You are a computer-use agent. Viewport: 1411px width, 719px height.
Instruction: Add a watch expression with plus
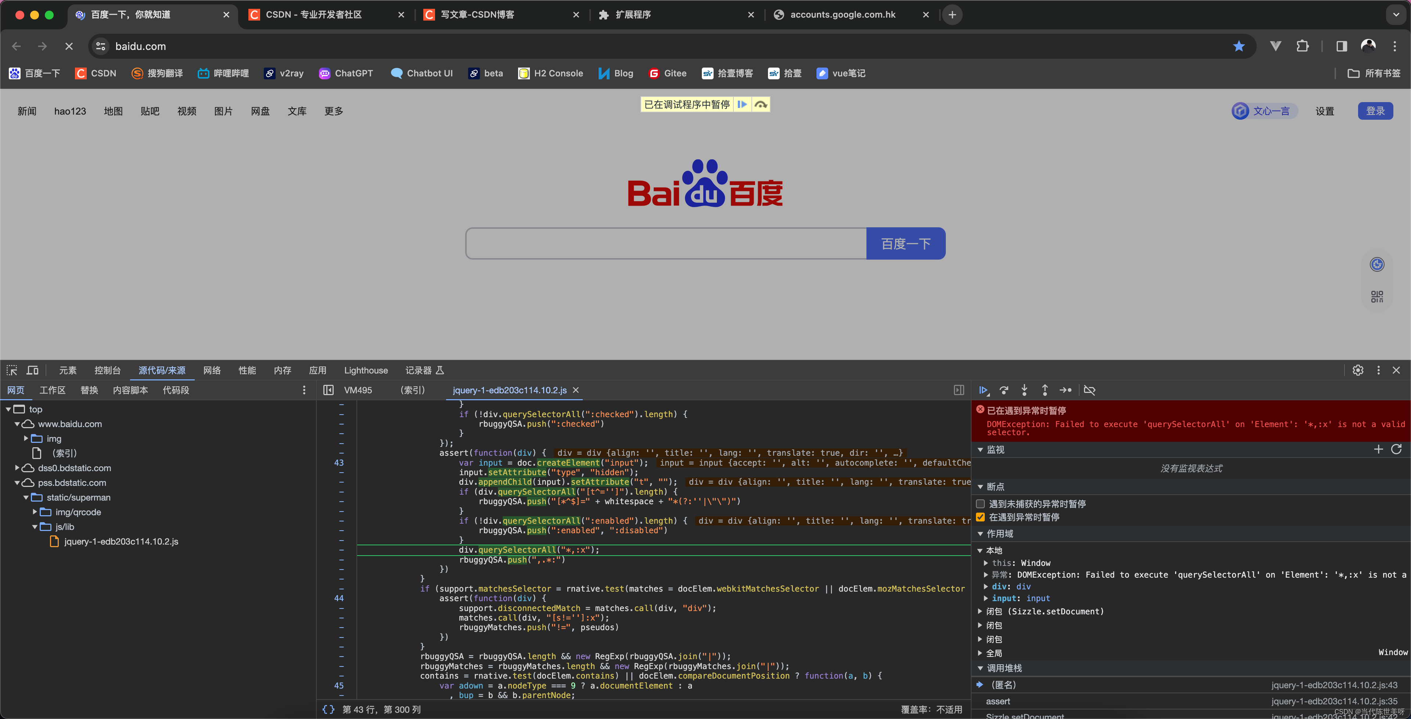click(x=1379, y=449)
